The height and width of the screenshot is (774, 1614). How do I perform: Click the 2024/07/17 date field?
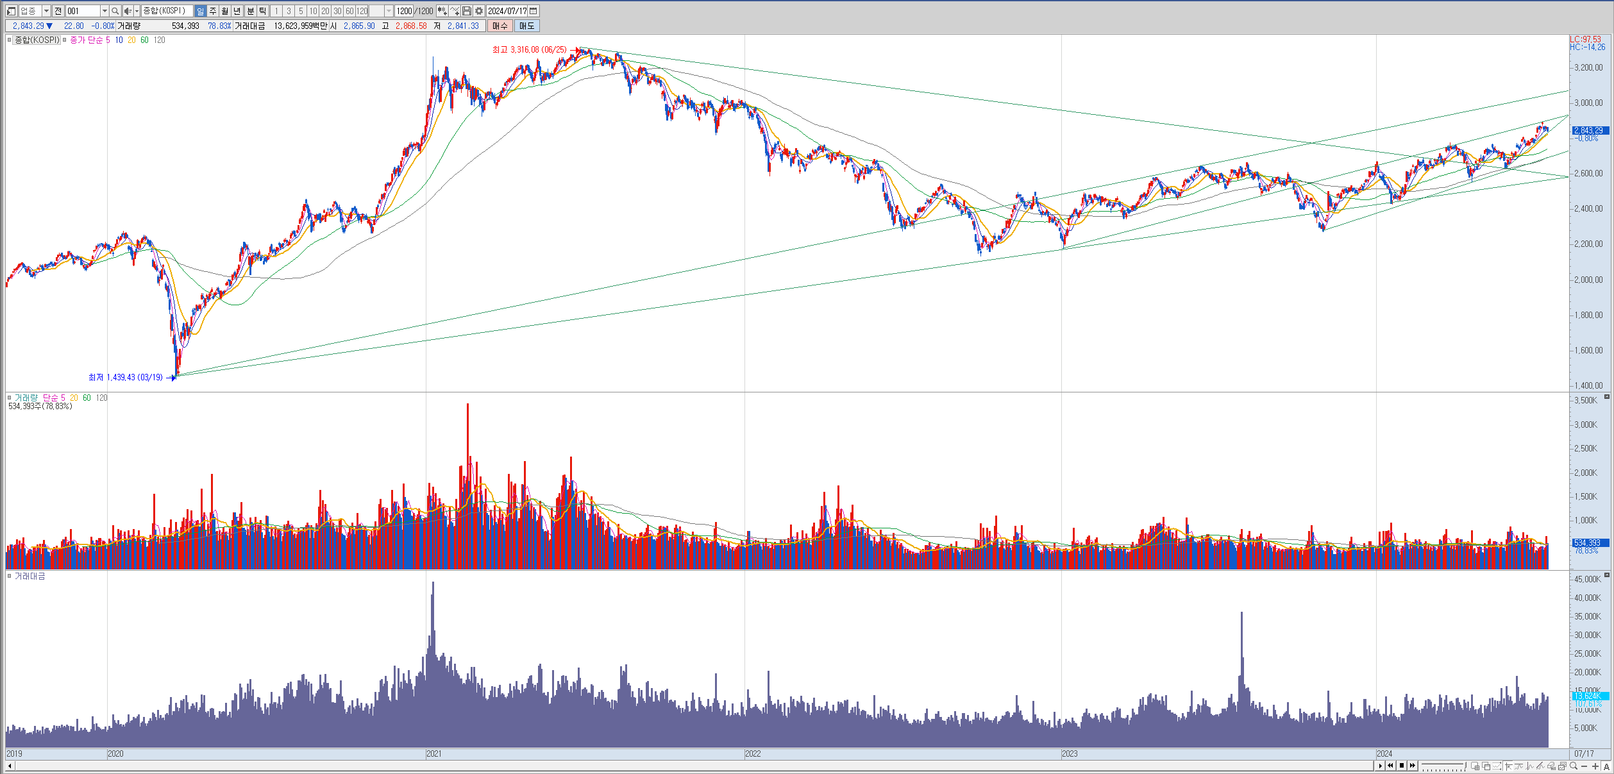click(x=507, y=11)
